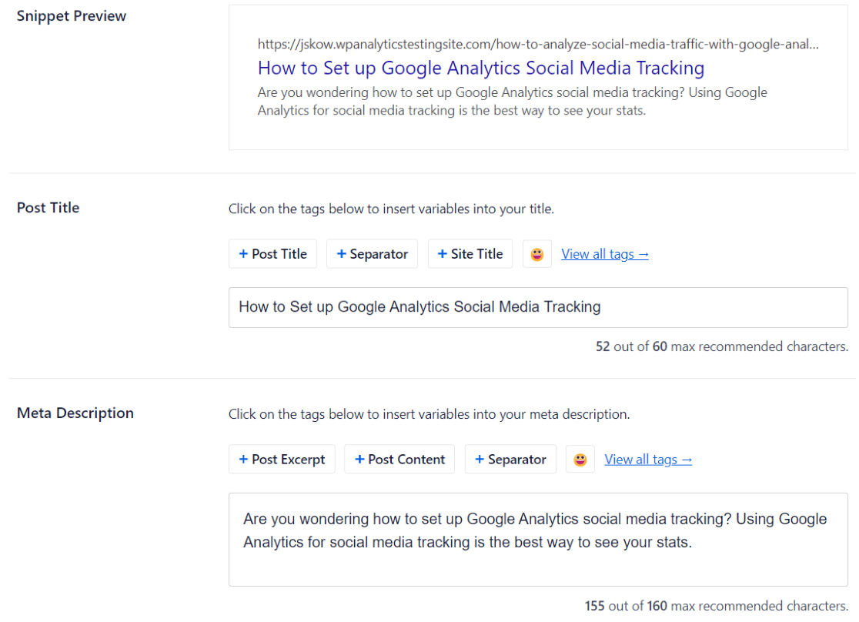Select the snippet preview URL text
Image resolution: width=859 pixels, height=622 pixels.
click(x=537, y=45)
